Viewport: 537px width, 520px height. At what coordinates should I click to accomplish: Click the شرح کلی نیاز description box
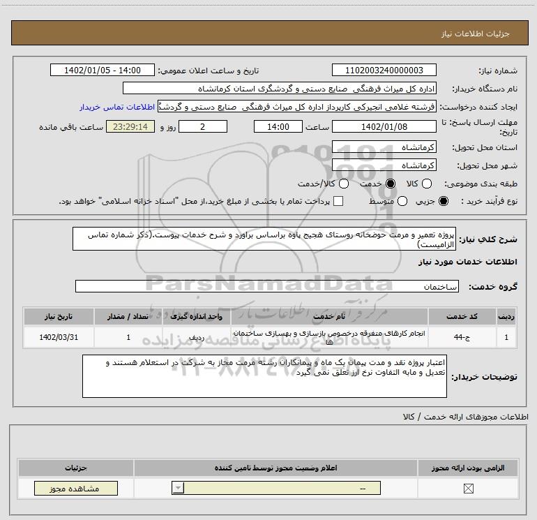(264, 239)
